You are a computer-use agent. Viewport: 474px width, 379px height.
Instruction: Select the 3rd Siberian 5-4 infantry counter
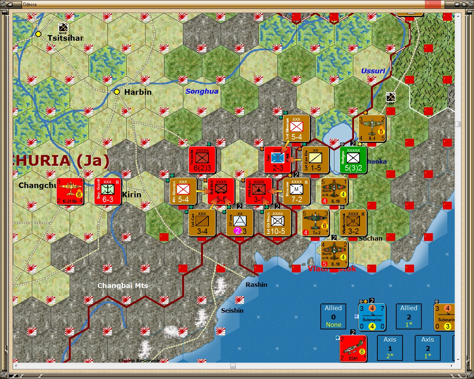tap(297, 128)
